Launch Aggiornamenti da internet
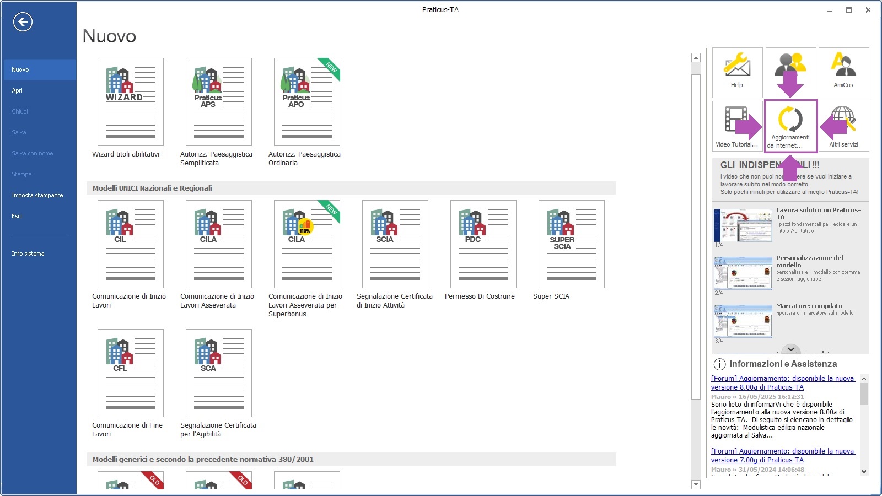The height and width of the screenshot is (496, 882). pyautogui.click(x=790, y=126)
